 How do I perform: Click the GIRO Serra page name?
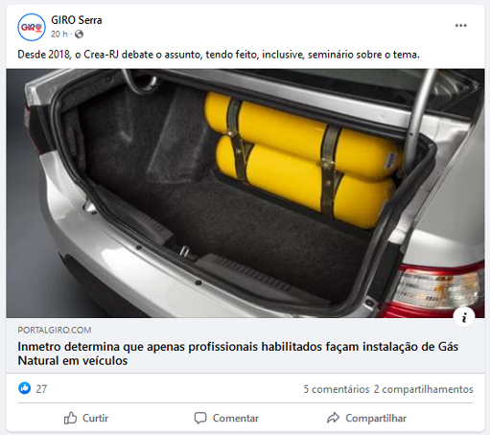click(x=77, y=20)
